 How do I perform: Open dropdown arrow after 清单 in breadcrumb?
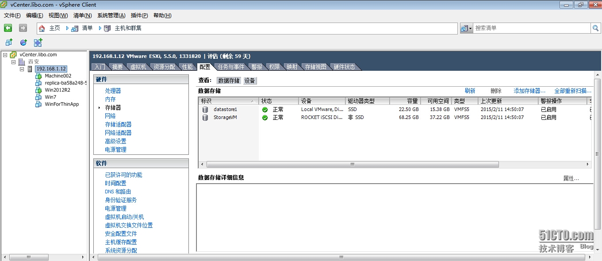pos(100,28)
